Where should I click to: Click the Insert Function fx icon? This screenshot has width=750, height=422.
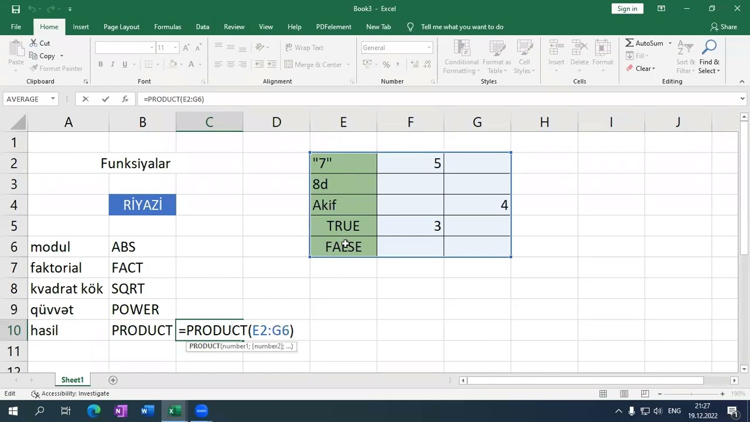click(x=125, y=99)
